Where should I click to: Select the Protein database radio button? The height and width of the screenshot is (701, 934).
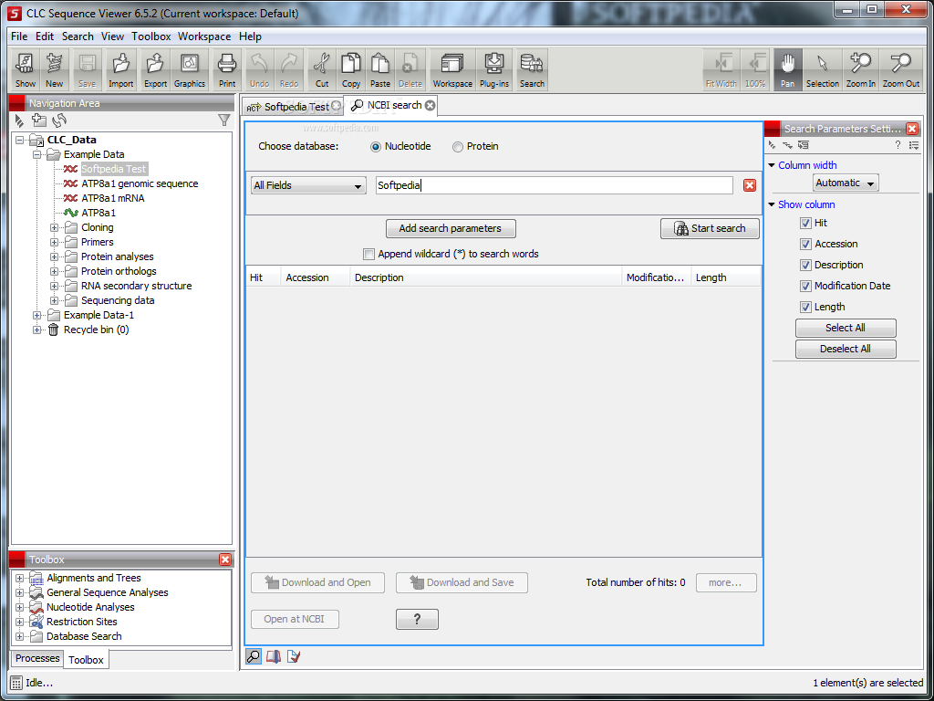pyautogui.click(x=458, y=147)
